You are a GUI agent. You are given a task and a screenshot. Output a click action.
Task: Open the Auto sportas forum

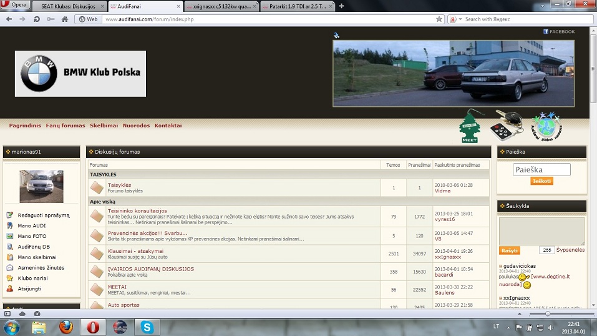(124, 305)
